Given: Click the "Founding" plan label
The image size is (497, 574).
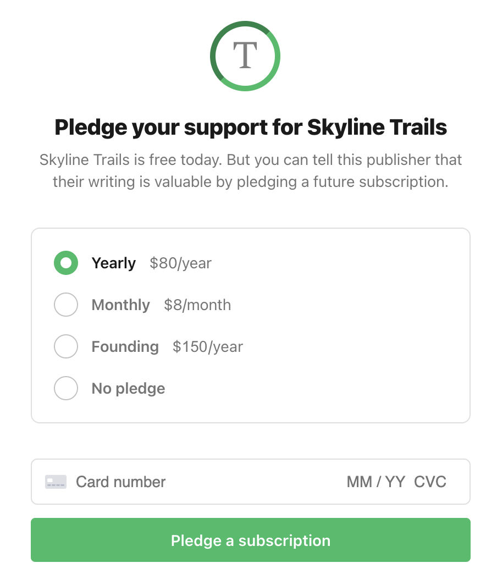Looking at the screenshot, I should pos(125,347).
